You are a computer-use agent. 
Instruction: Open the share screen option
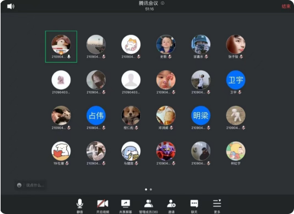point(125,206)
